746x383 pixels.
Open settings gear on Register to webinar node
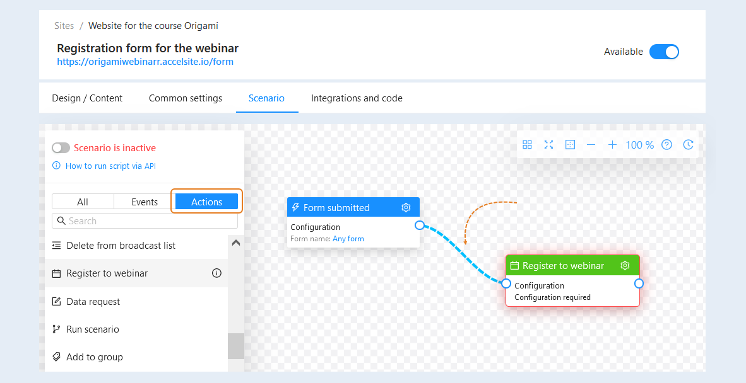pyautogui.click(x=625, y=265)
